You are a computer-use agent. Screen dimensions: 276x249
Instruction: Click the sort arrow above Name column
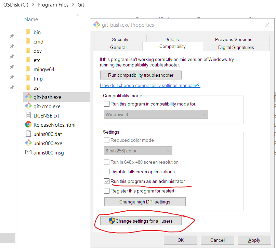[x=77, y=15]
